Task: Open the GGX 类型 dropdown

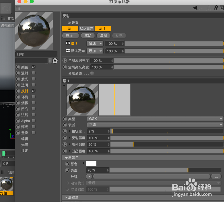Action: click(154, 119)
